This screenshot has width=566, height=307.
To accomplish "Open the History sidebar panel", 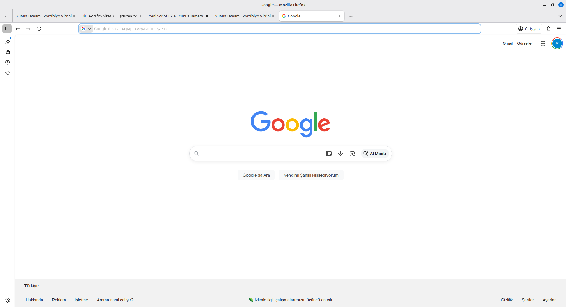I will coord(8,62).
